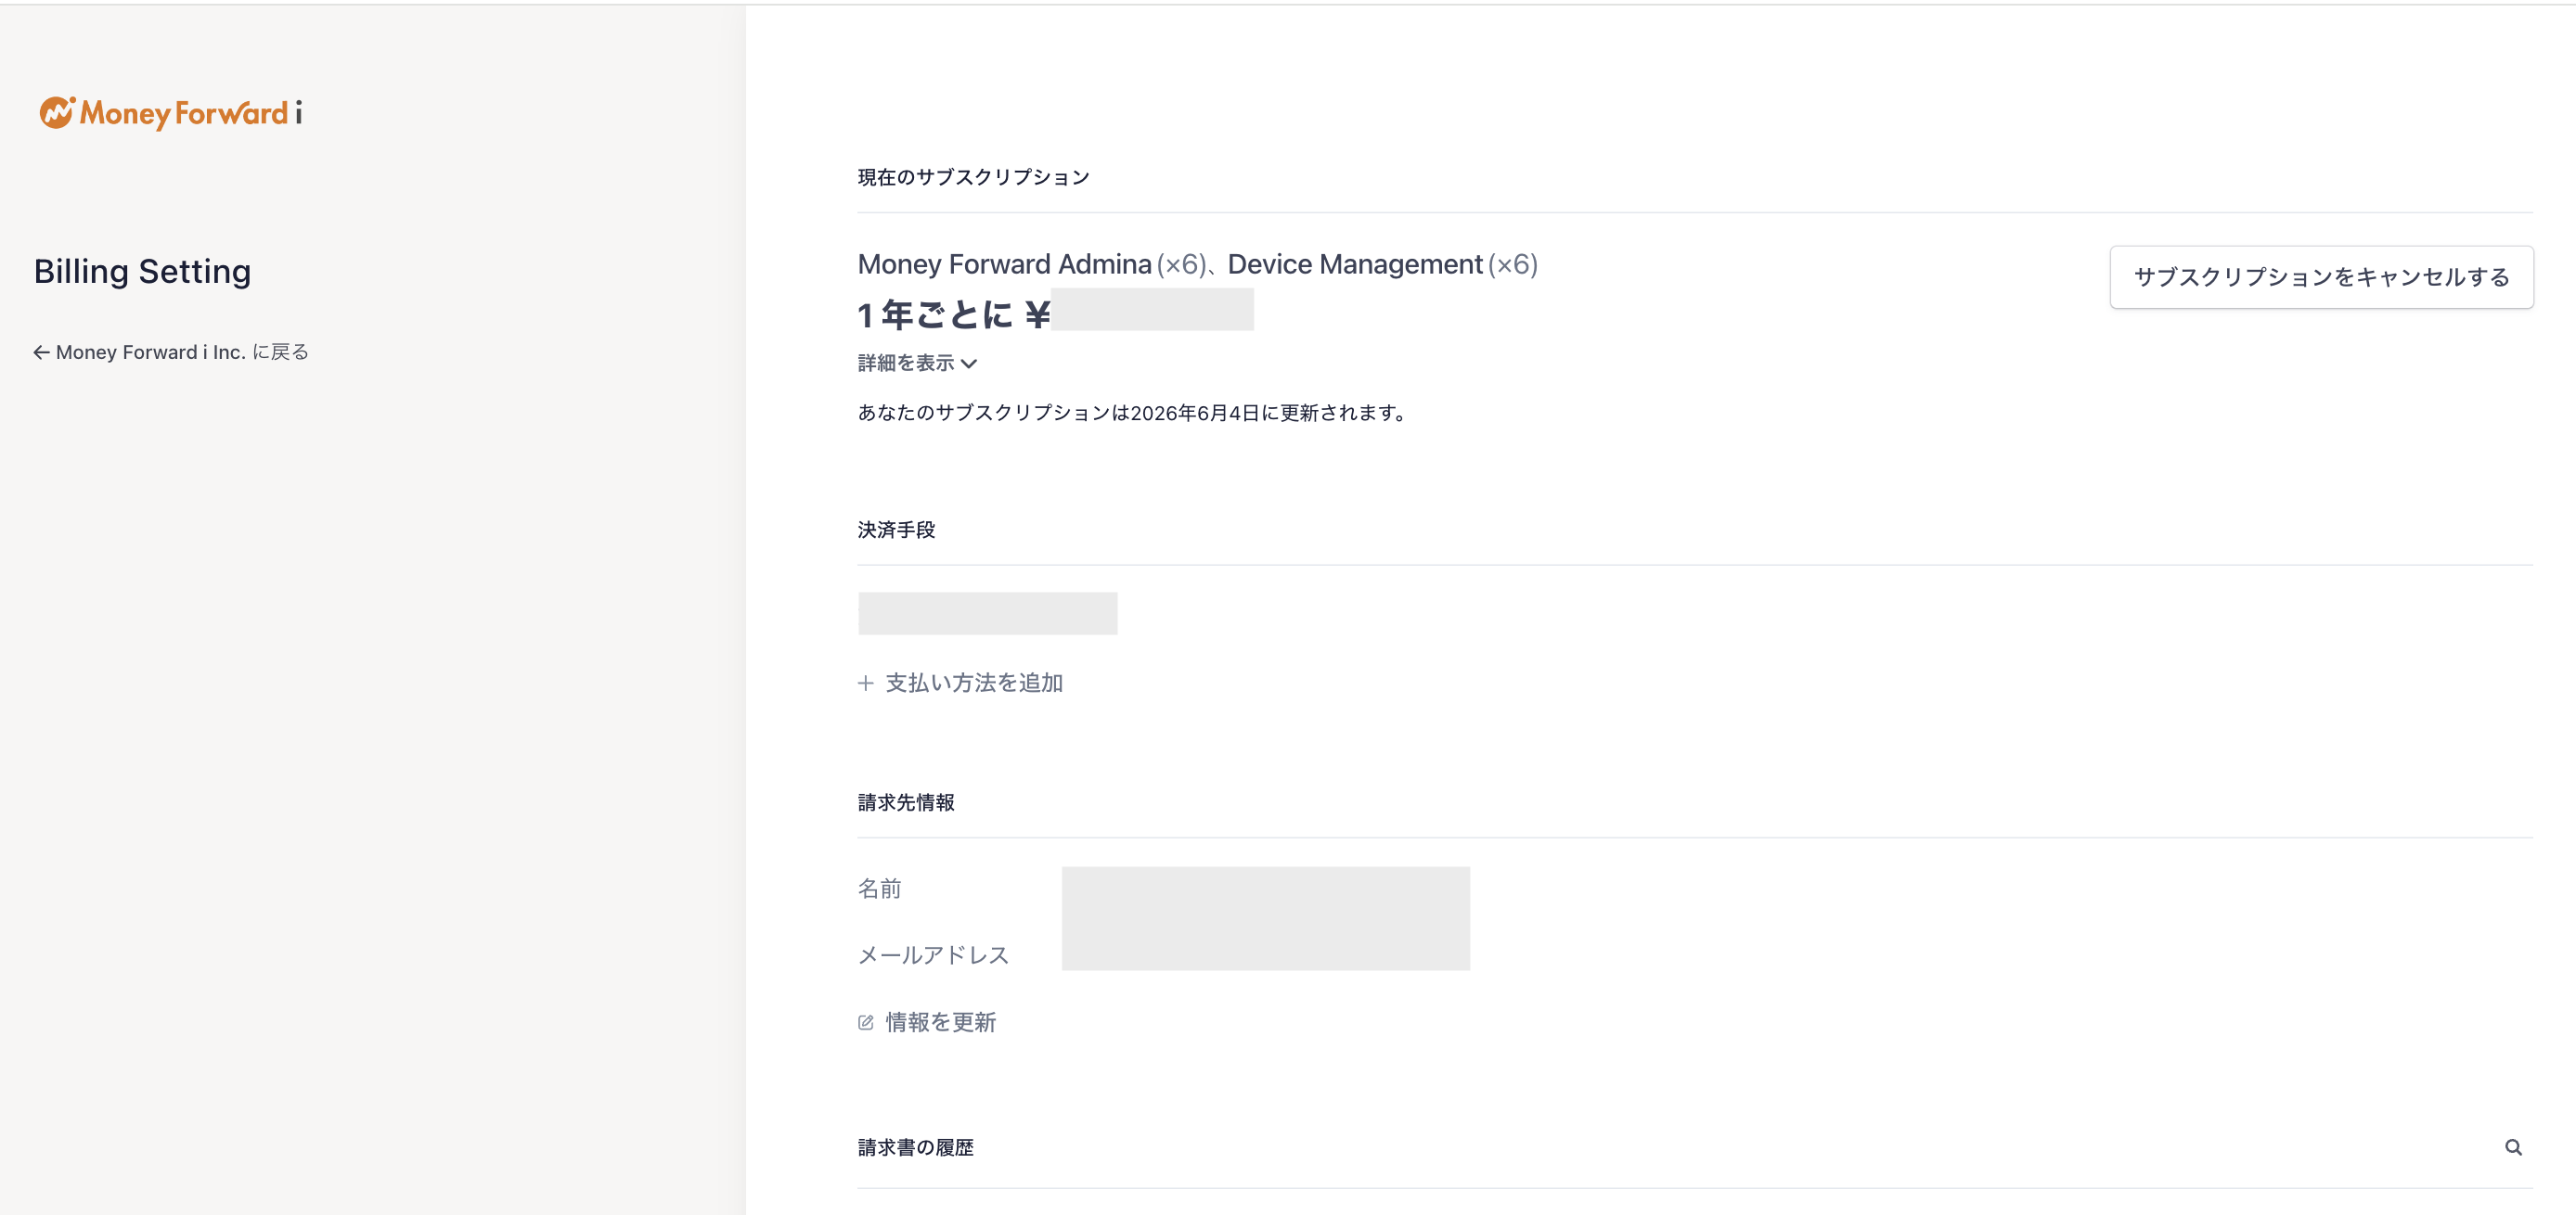This screenshot has height=1215, width=2576.
Task: Click the Money Forward i logo
Action: tap(170, 113)
